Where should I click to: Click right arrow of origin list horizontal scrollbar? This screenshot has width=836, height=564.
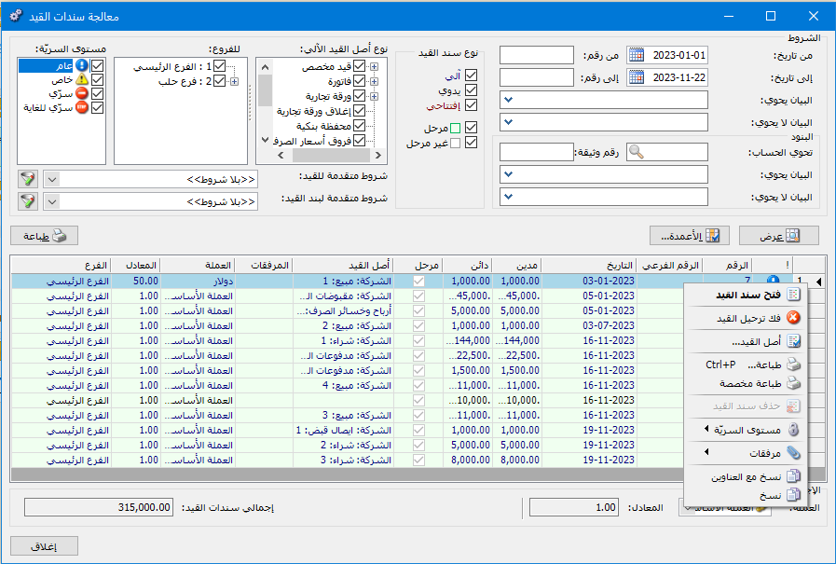(x=378, y=155)
